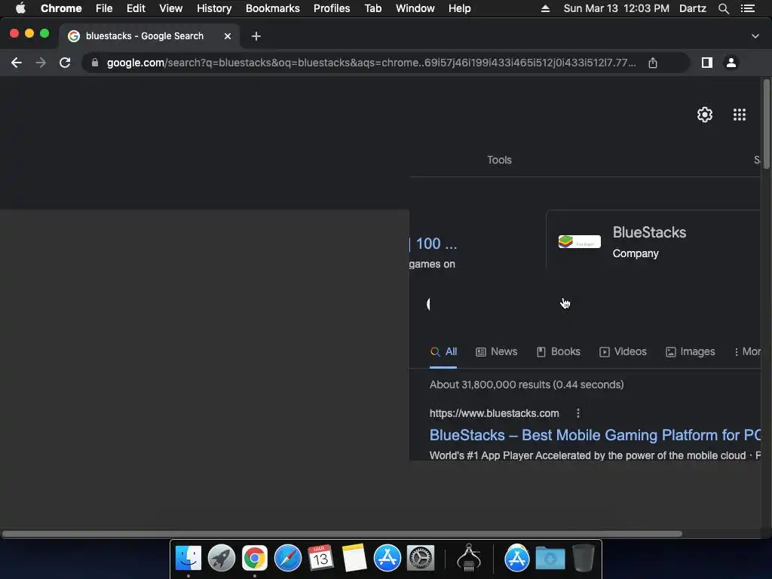Switch to Books results
The width and height of the screenshot is (772, 579).
559,351
